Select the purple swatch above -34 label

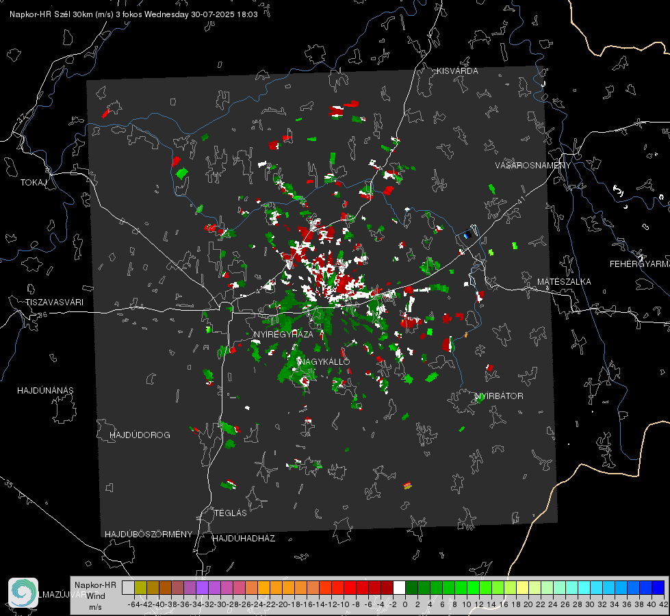point(202,587)
